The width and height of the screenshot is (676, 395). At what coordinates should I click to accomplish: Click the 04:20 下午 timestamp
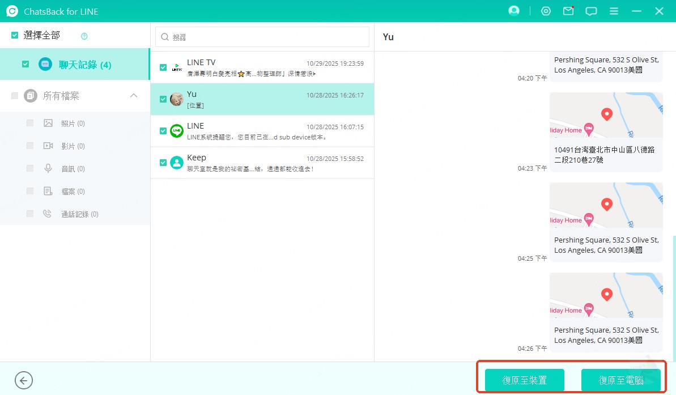pos(532,78)
